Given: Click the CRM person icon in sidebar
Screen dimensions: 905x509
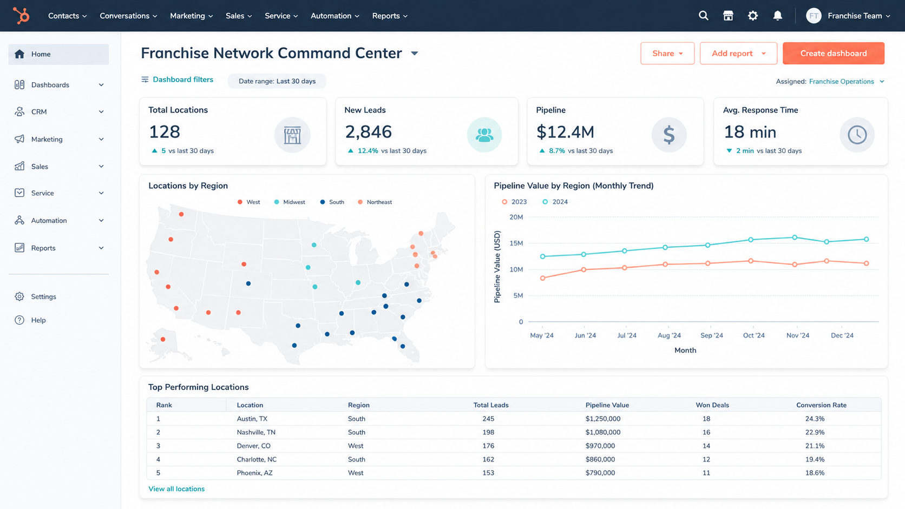Looking at the screenshot, I should (19, 111).
